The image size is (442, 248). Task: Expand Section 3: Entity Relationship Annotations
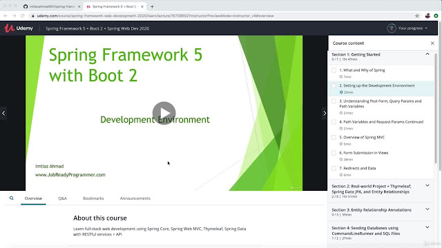(x=427, y=209)
